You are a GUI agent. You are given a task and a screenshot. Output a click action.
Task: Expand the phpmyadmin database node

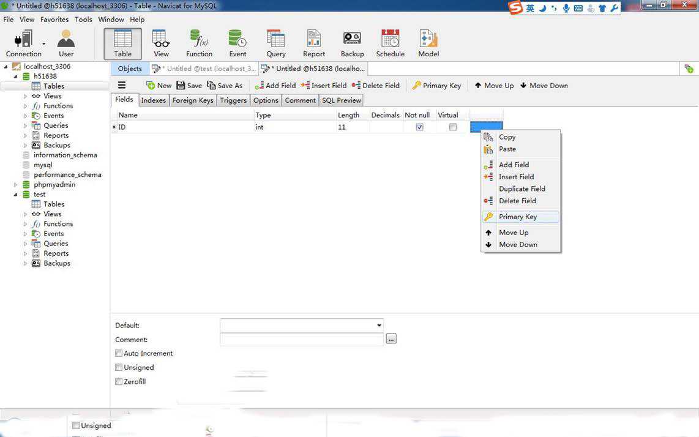[x=15, y=185]
